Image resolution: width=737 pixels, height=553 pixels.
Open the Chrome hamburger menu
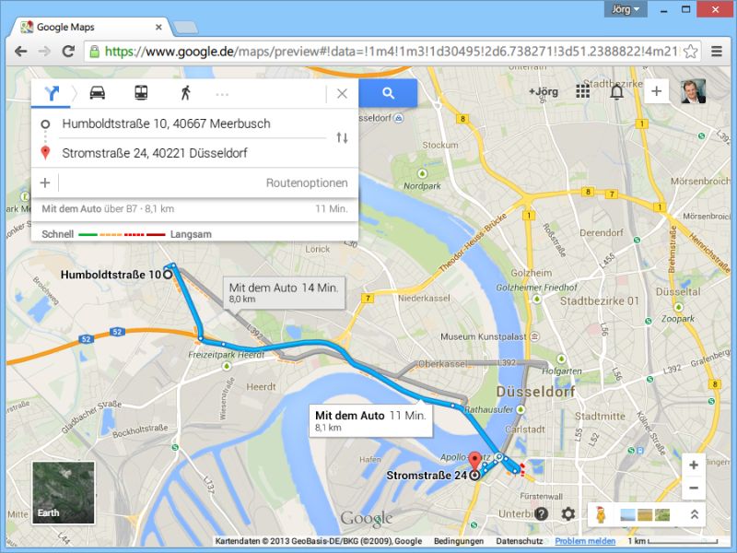pyautogui.click(x=717, y=52)
